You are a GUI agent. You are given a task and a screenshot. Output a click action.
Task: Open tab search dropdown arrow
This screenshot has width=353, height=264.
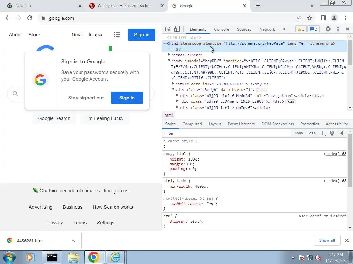pos(312,6)
